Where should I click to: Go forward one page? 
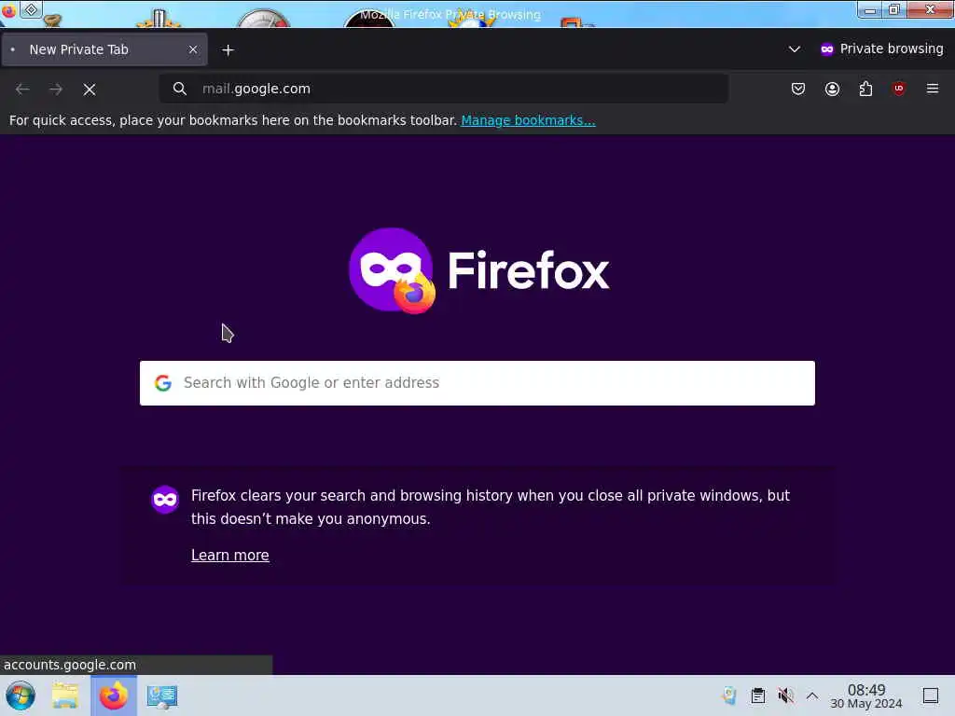[x=56, y=89]
